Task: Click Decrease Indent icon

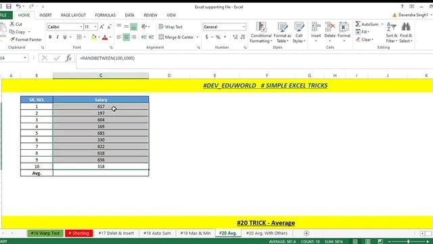Action: pyautogui.click(x=144, y=37)
